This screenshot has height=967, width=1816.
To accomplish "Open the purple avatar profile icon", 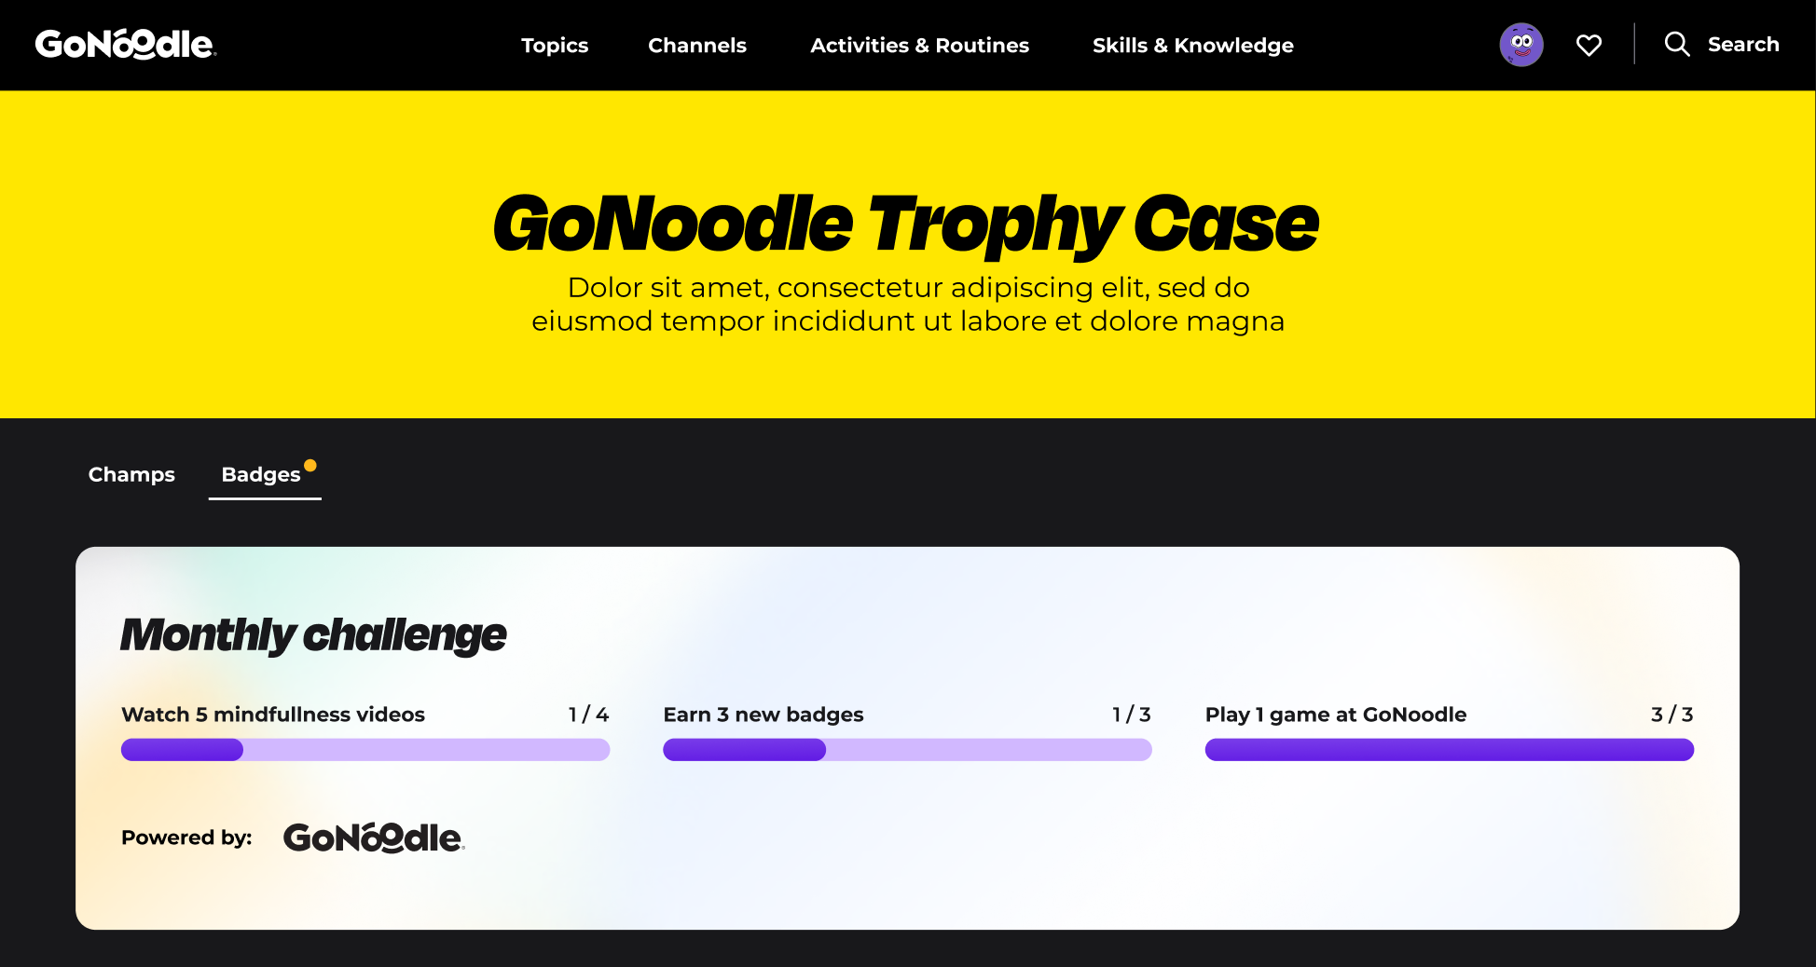I will pos(1520,45).
